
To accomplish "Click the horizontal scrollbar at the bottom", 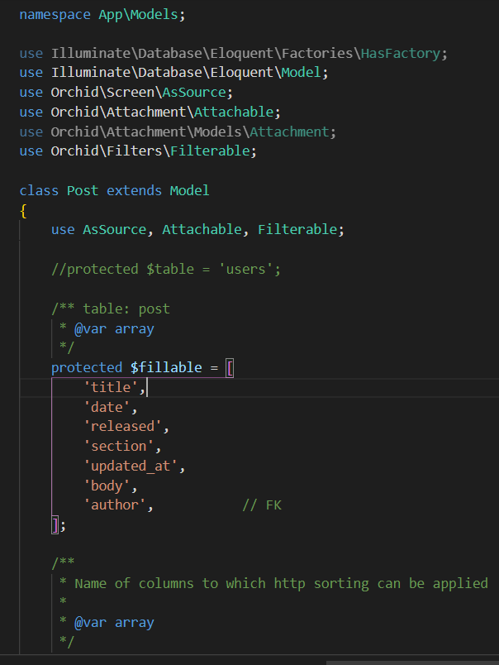I will click(412, 663).
